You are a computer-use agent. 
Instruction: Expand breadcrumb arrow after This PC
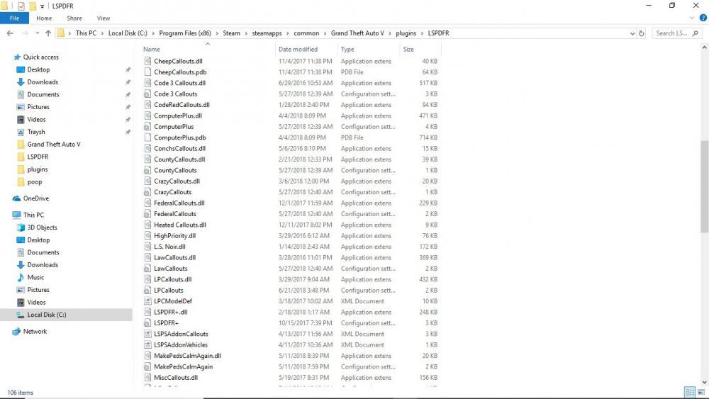click(x=102, y=33)
